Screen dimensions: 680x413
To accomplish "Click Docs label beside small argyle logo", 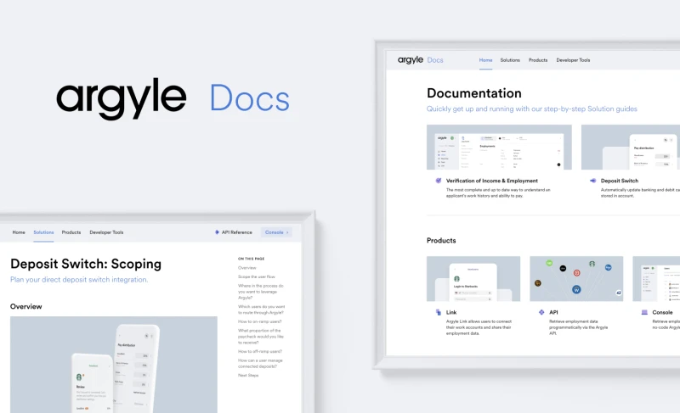I will coord(435,60).
